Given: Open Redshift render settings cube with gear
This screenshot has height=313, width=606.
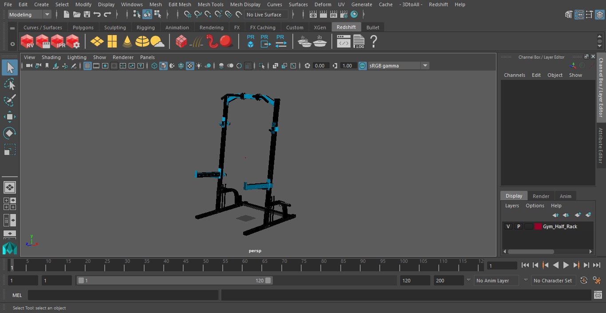Looking at the screenshot, I should pyautogui.click(x=73, y=42).
